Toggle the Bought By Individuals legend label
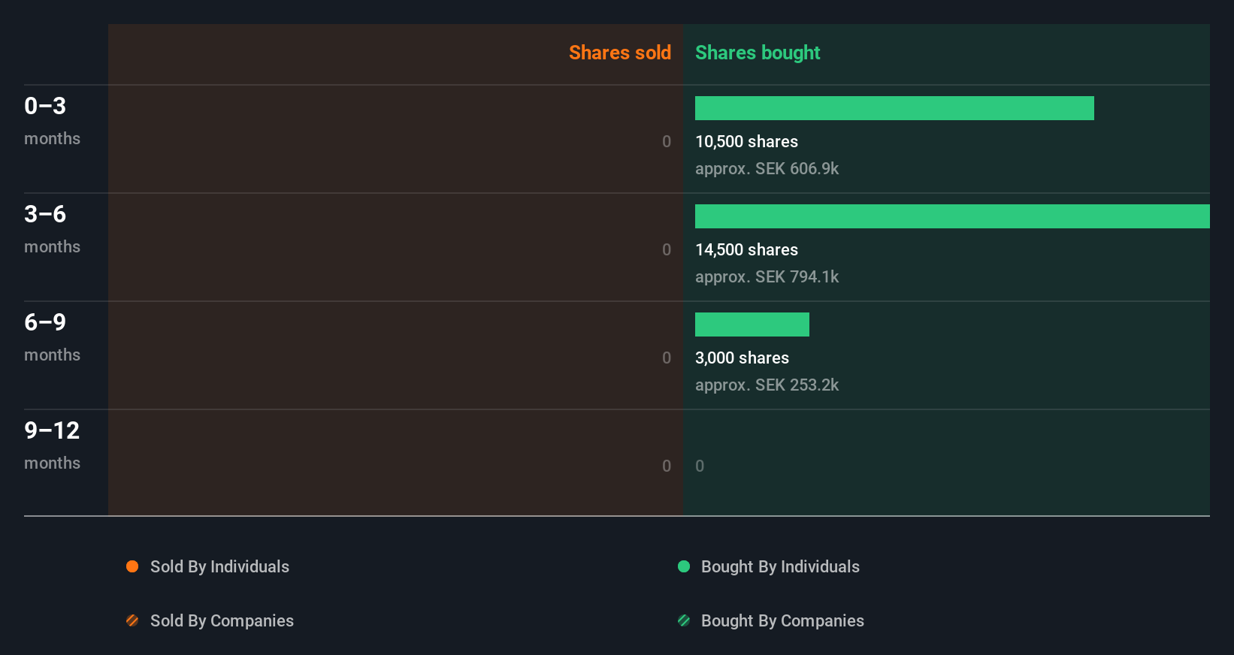Screen dimensions: 1234x655 tap(780, 566)
